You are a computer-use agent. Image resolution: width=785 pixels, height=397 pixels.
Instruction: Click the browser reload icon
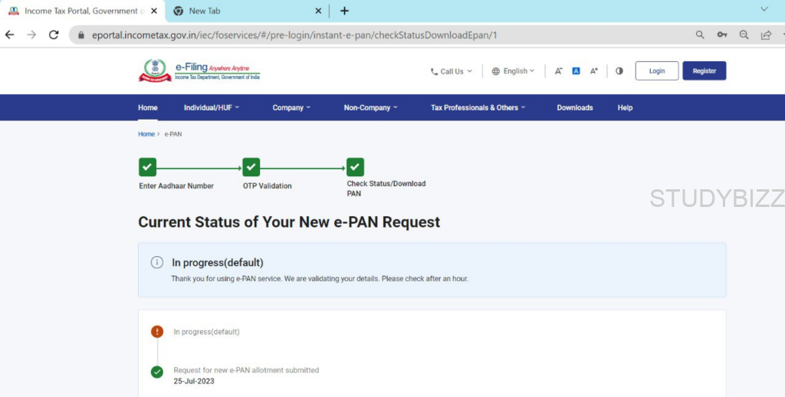54,34
